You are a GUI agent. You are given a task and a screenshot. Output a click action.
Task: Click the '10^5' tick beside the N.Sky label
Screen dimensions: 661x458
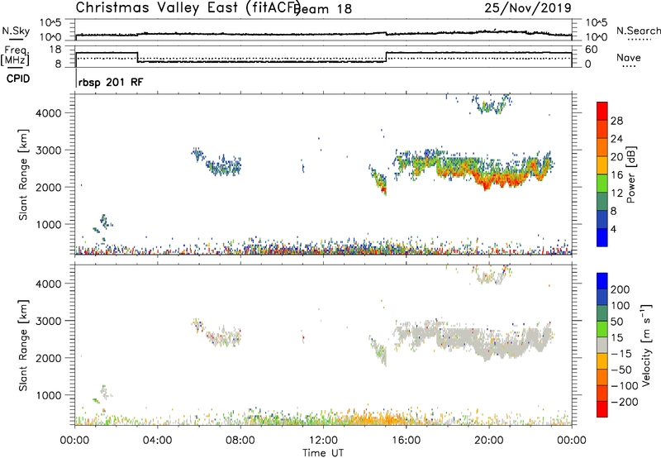pos(50,23)
